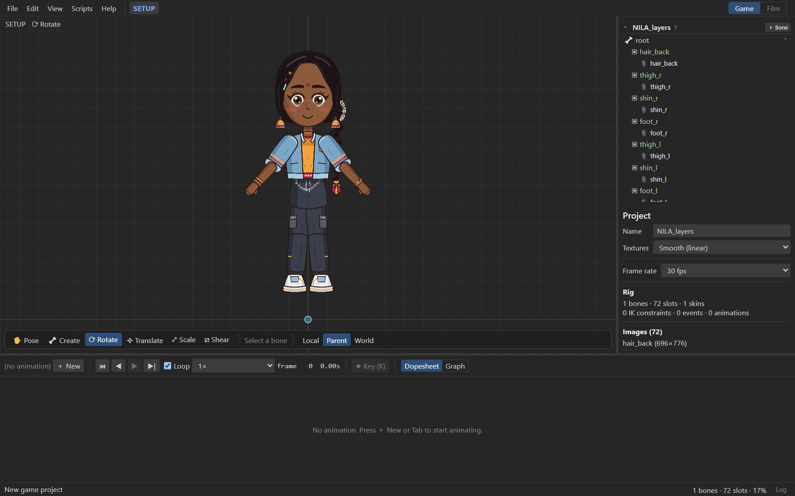Click the root bone icon
This screenshot has height=496, width=795.
coord(629,40)
